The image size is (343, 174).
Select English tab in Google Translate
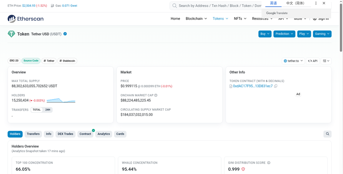click(x=273, y=3)
